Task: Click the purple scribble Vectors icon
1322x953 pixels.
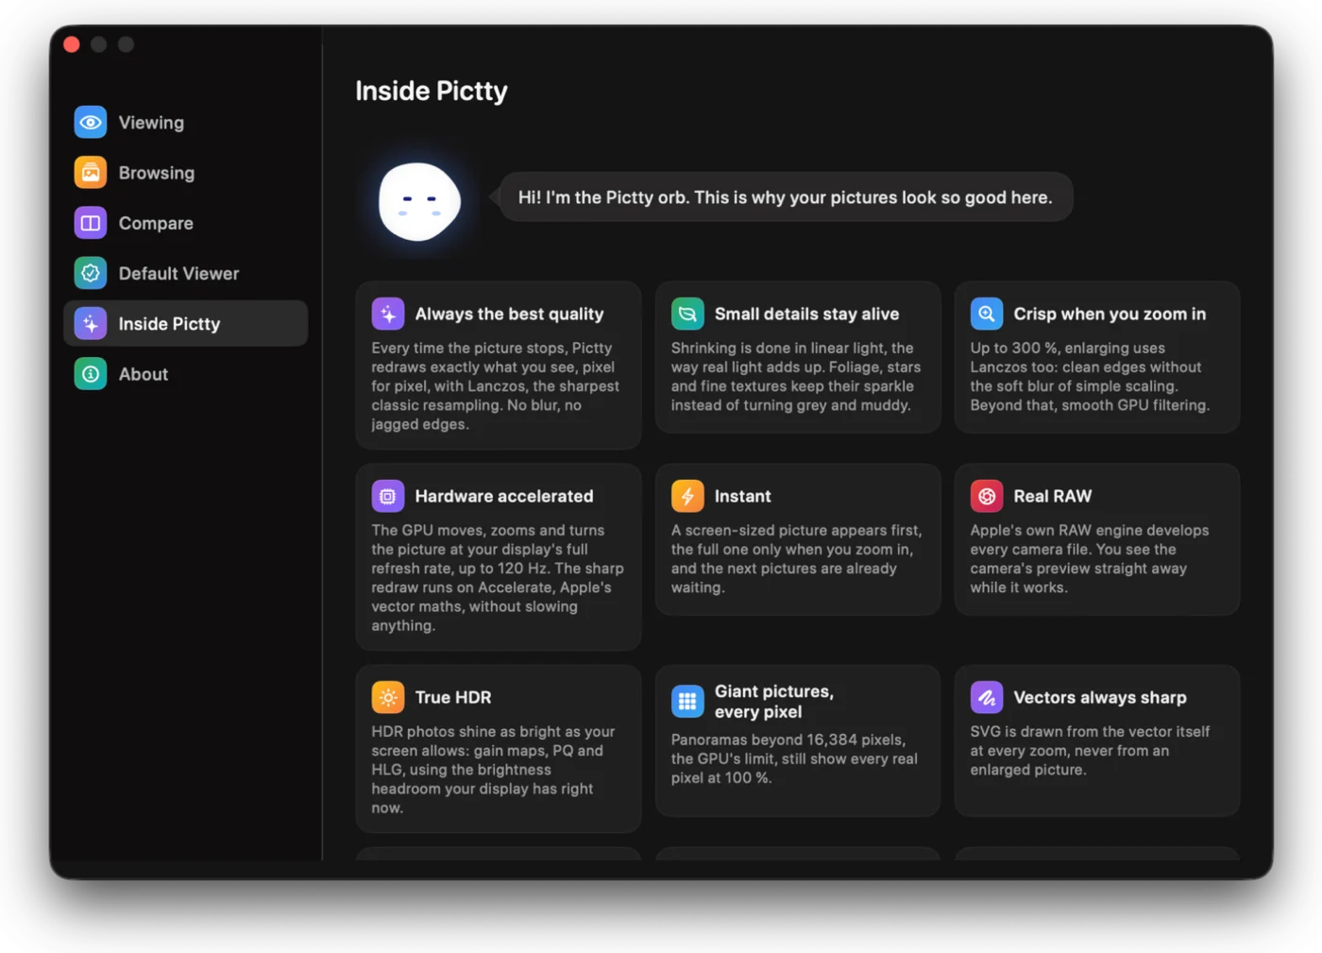Action: (987, 697)
